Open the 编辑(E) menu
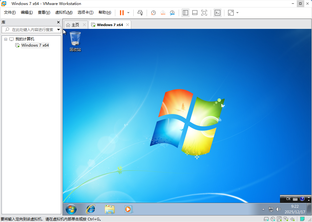 pos(27,12)
